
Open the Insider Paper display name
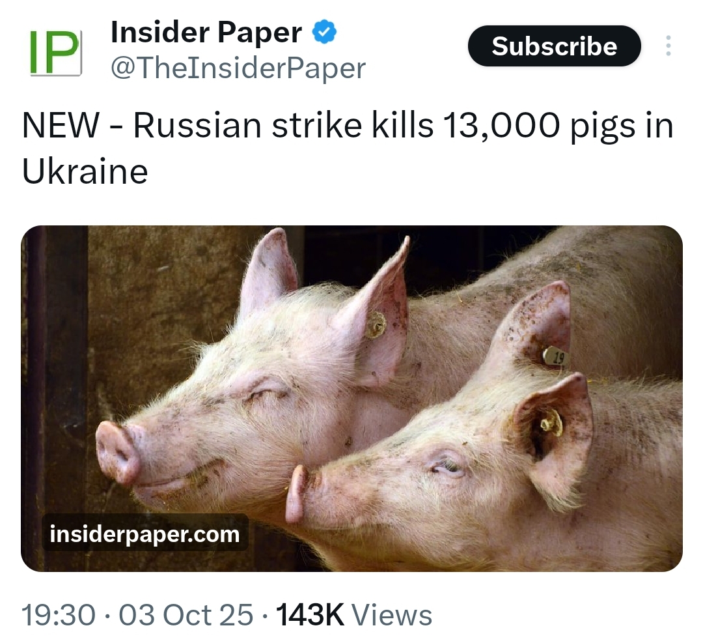click(x=206, y=33)
